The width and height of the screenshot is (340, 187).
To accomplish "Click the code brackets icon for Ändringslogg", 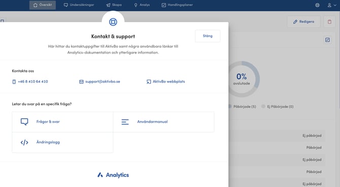I will 24,142.
